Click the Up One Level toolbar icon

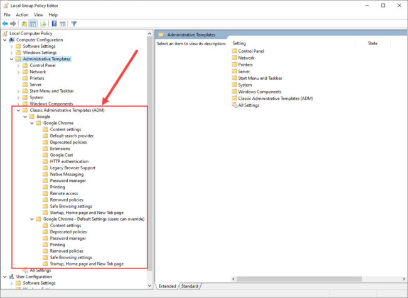click(x=24, y=24)
